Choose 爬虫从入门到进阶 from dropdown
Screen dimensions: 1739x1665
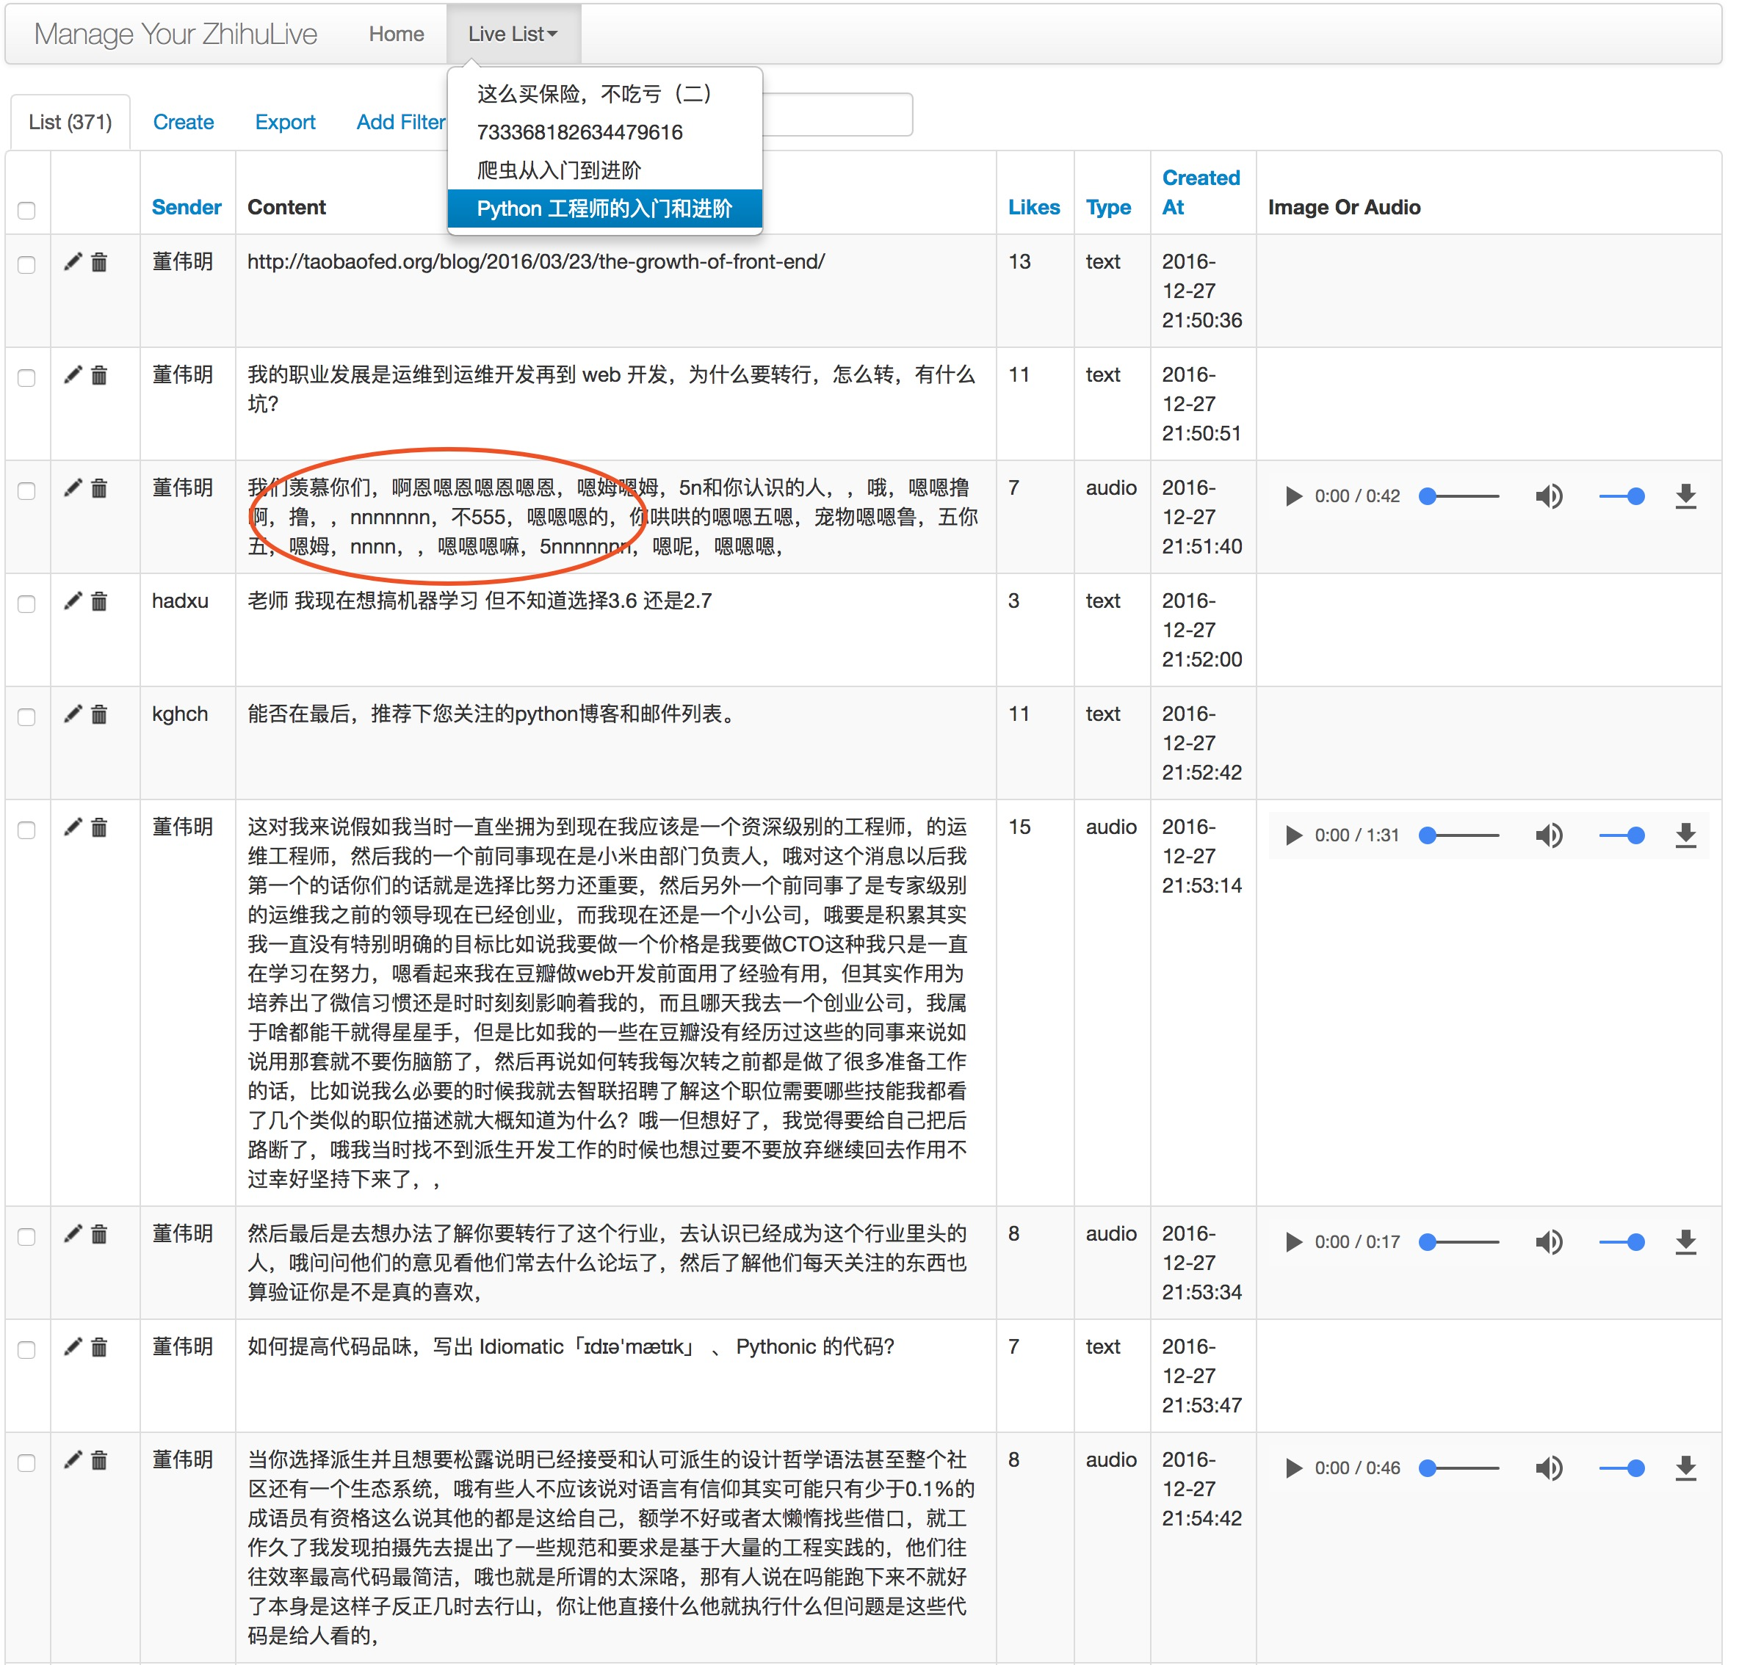(559, 170)
